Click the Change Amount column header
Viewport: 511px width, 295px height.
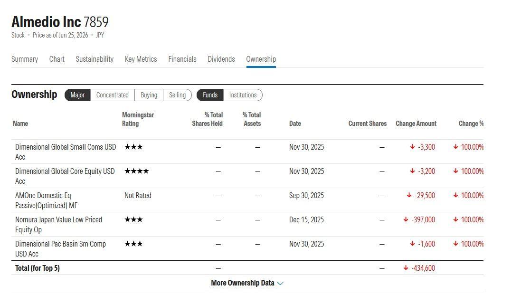point(416,124)
